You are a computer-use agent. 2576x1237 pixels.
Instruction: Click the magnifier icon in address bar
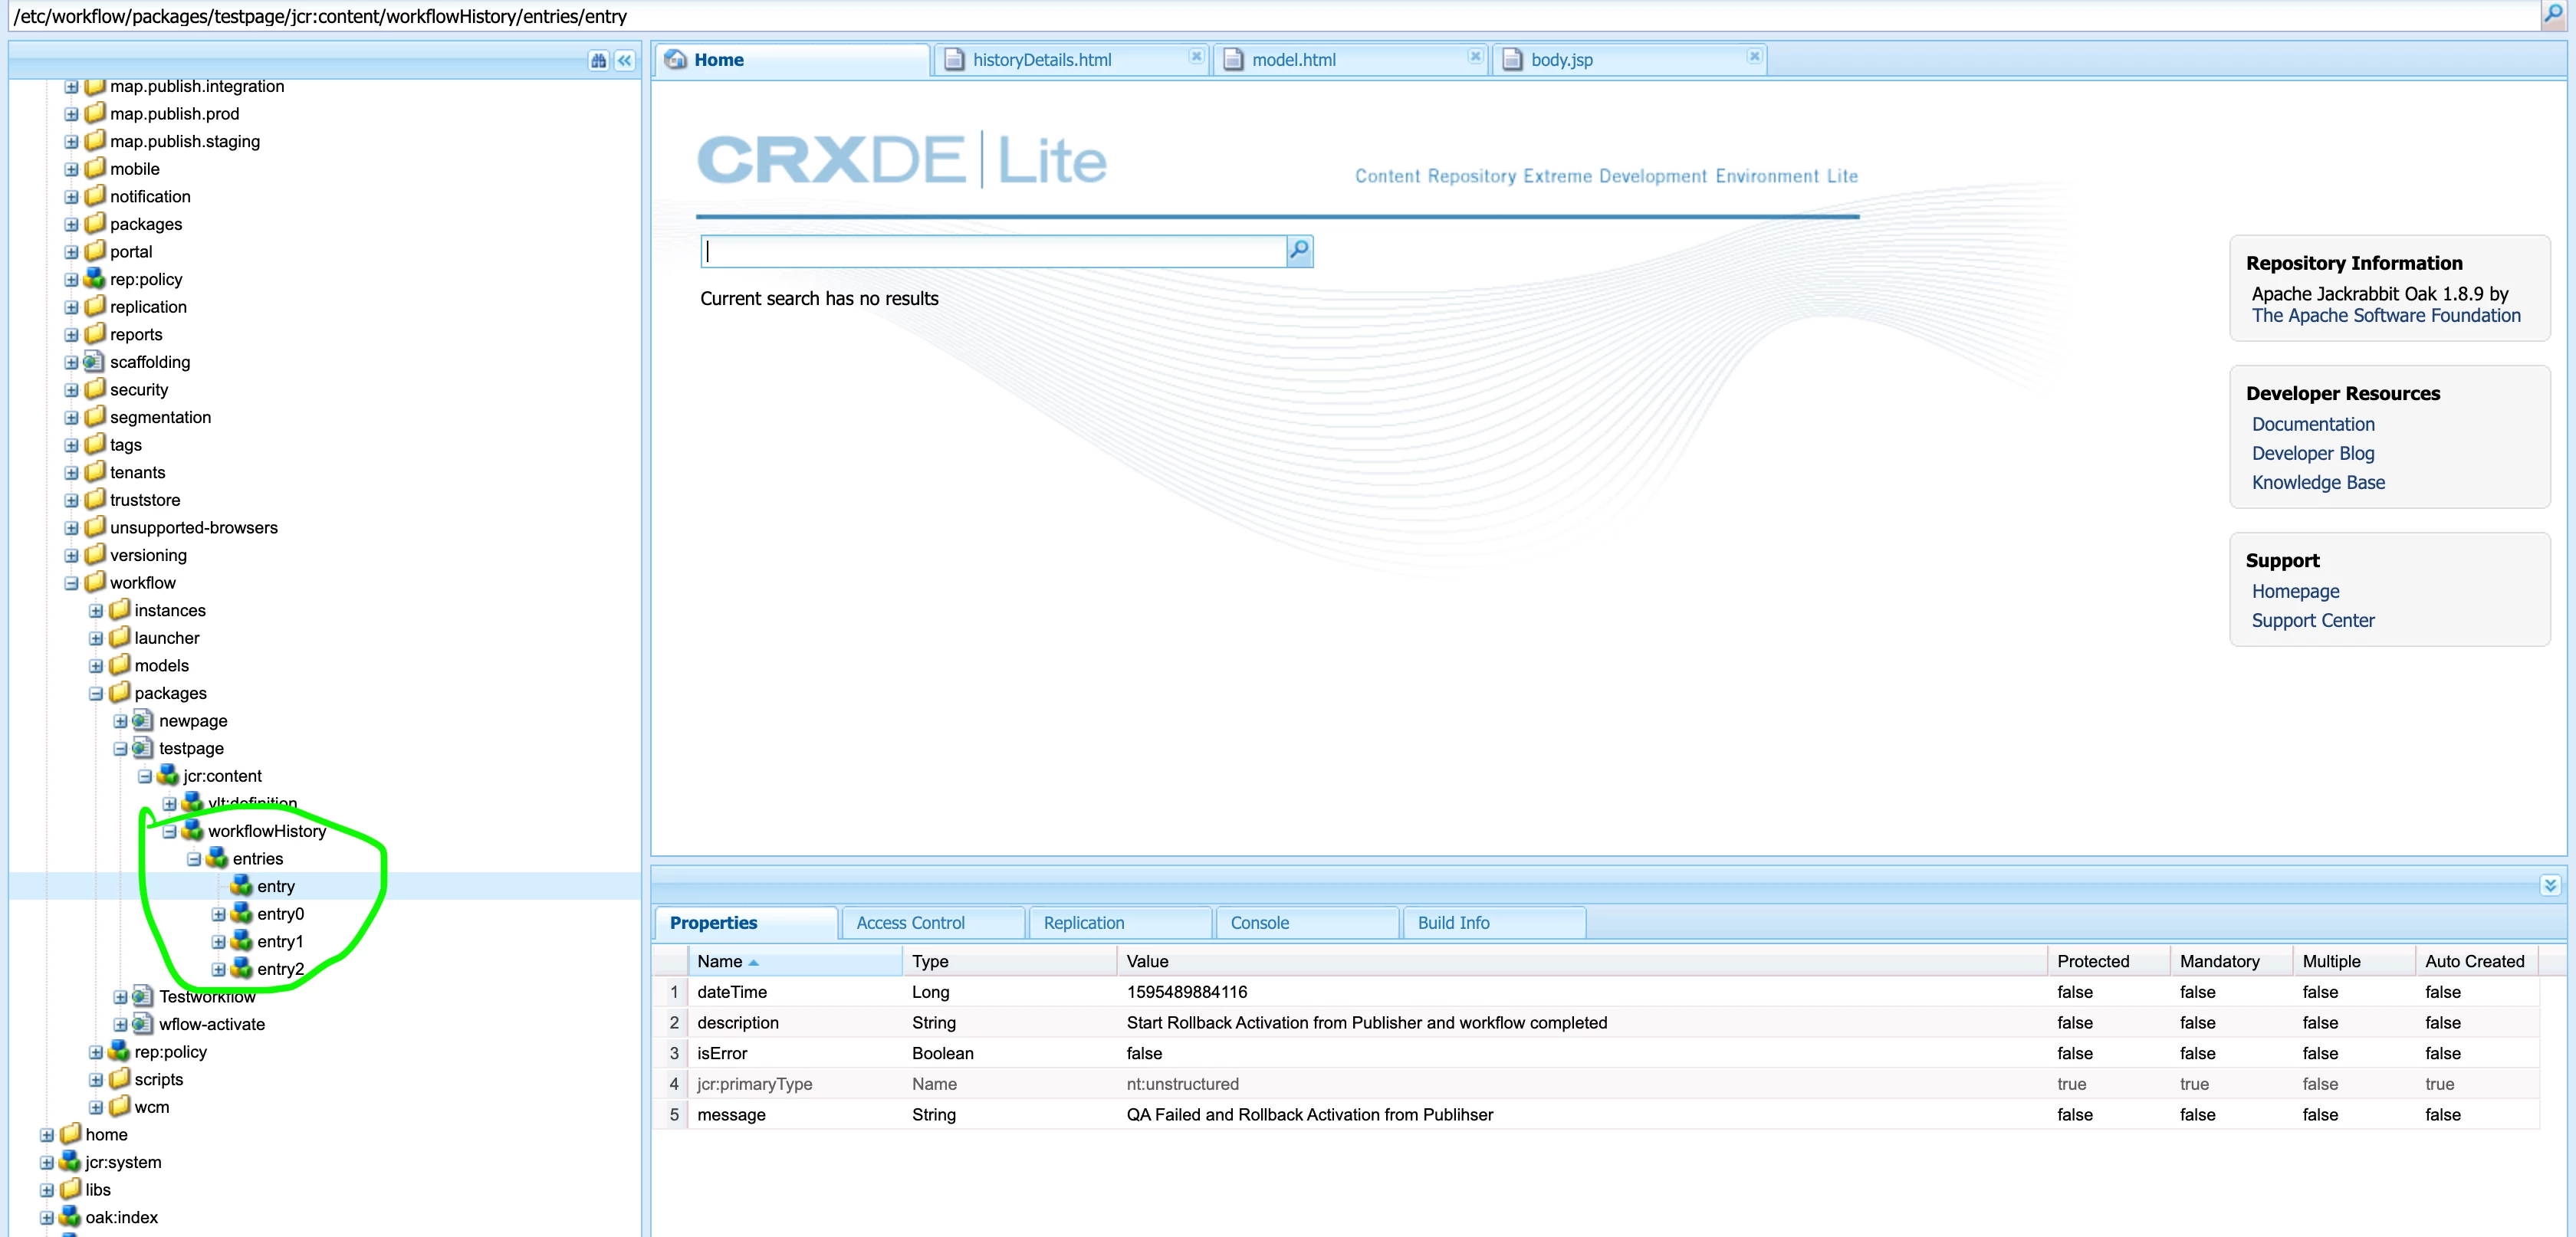(2553, 15)
